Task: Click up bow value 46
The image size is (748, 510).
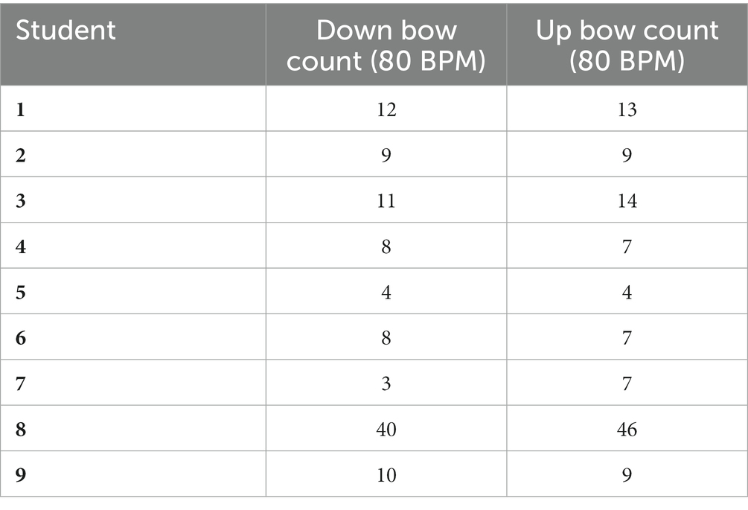Action: click(x=627, y=429)
